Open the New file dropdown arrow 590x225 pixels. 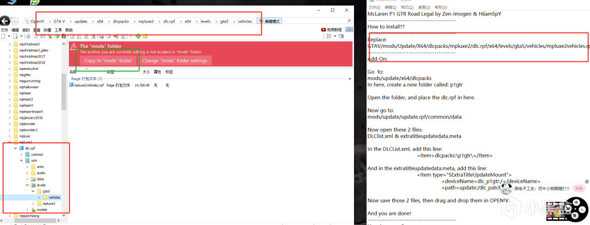click(9, 36)
